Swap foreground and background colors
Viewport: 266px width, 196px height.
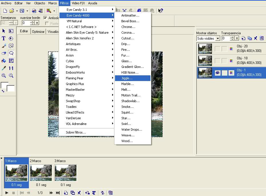click(x=3, y=91)
